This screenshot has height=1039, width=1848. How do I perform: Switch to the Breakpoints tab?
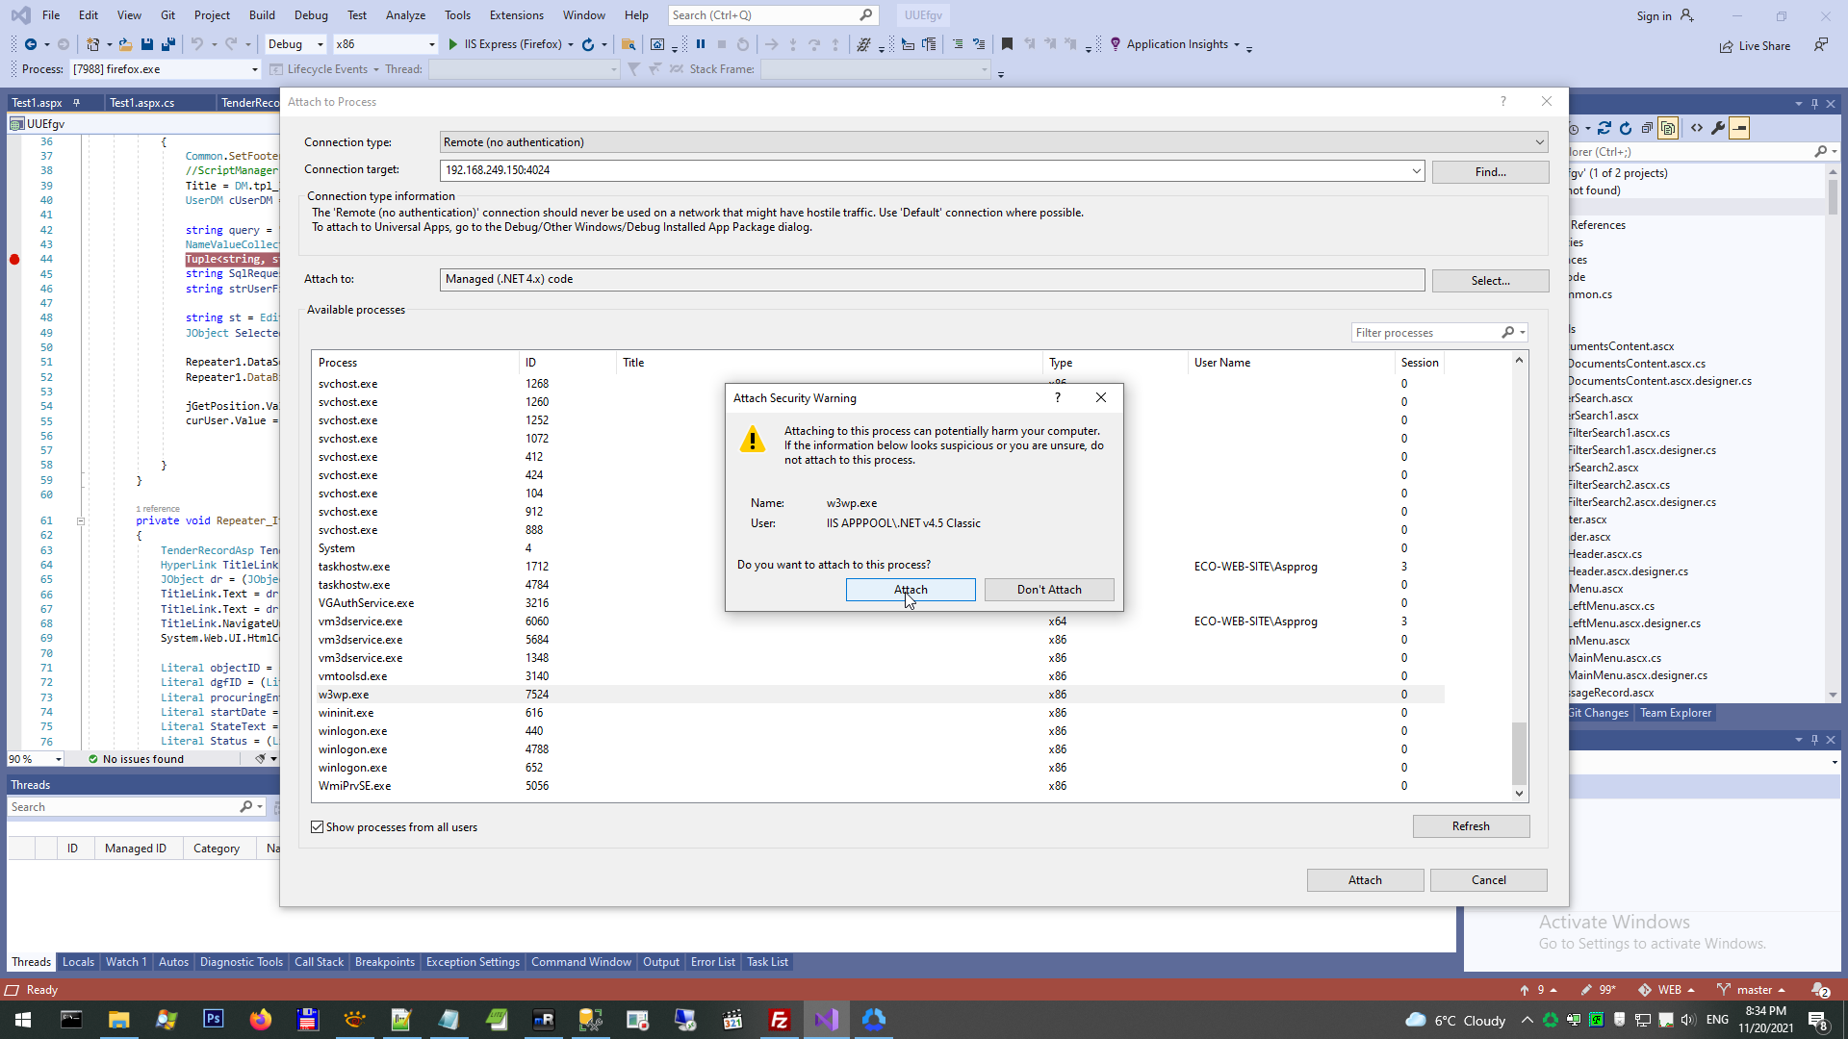pos(384,962)
